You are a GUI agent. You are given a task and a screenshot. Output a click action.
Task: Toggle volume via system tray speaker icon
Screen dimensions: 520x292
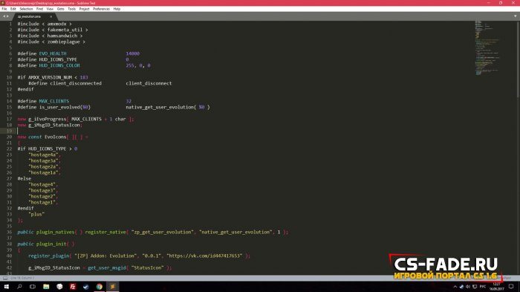pos(467,287)
